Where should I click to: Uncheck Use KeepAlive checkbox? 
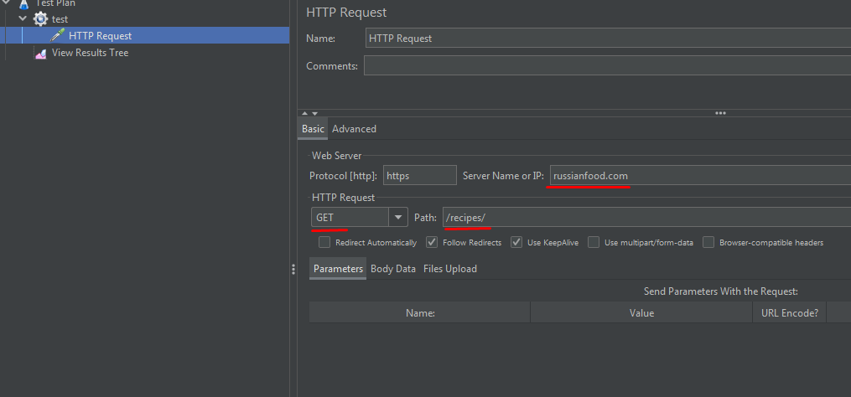(x=516, y=242)
